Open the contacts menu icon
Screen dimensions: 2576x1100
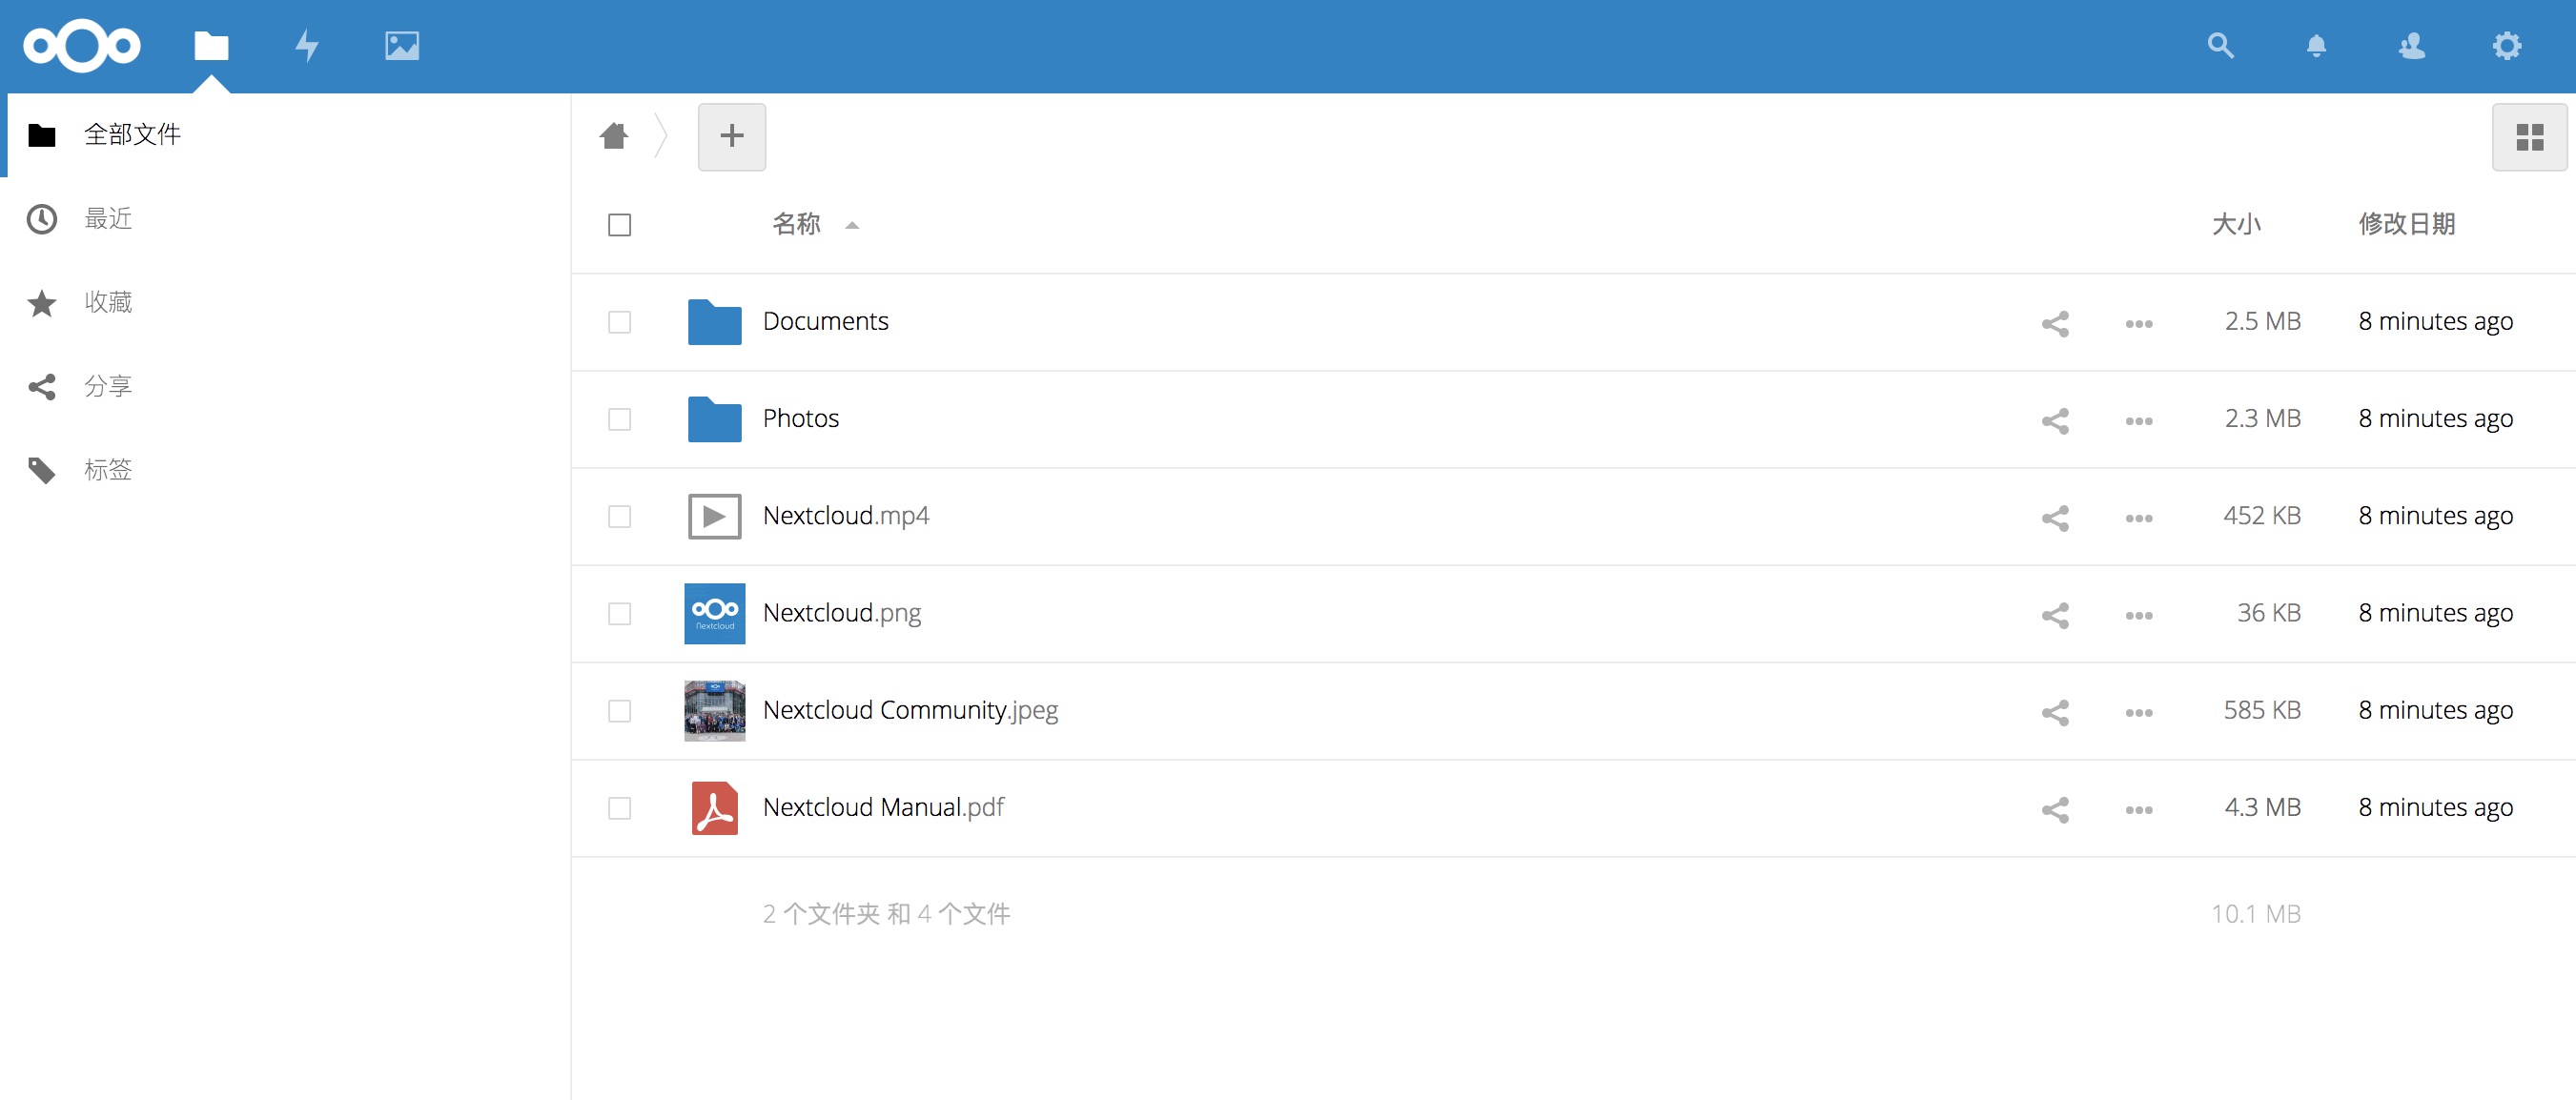(x=2412, y=45)
